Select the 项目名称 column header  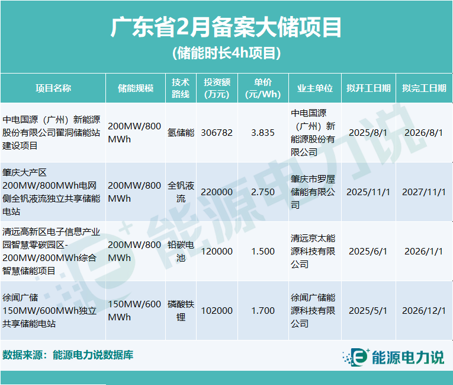pos(53,88)
